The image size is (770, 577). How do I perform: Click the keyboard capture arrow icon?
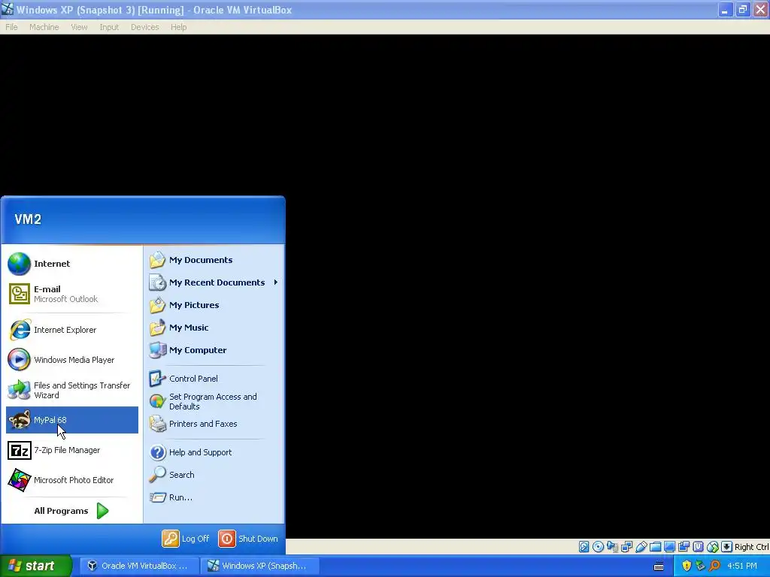point(727,547)
